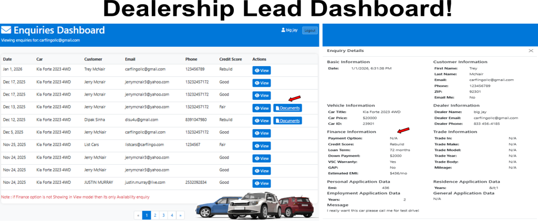Screen dimensions: 538x221
Task: Click the Credit Score column header
Action: (230, 59)
